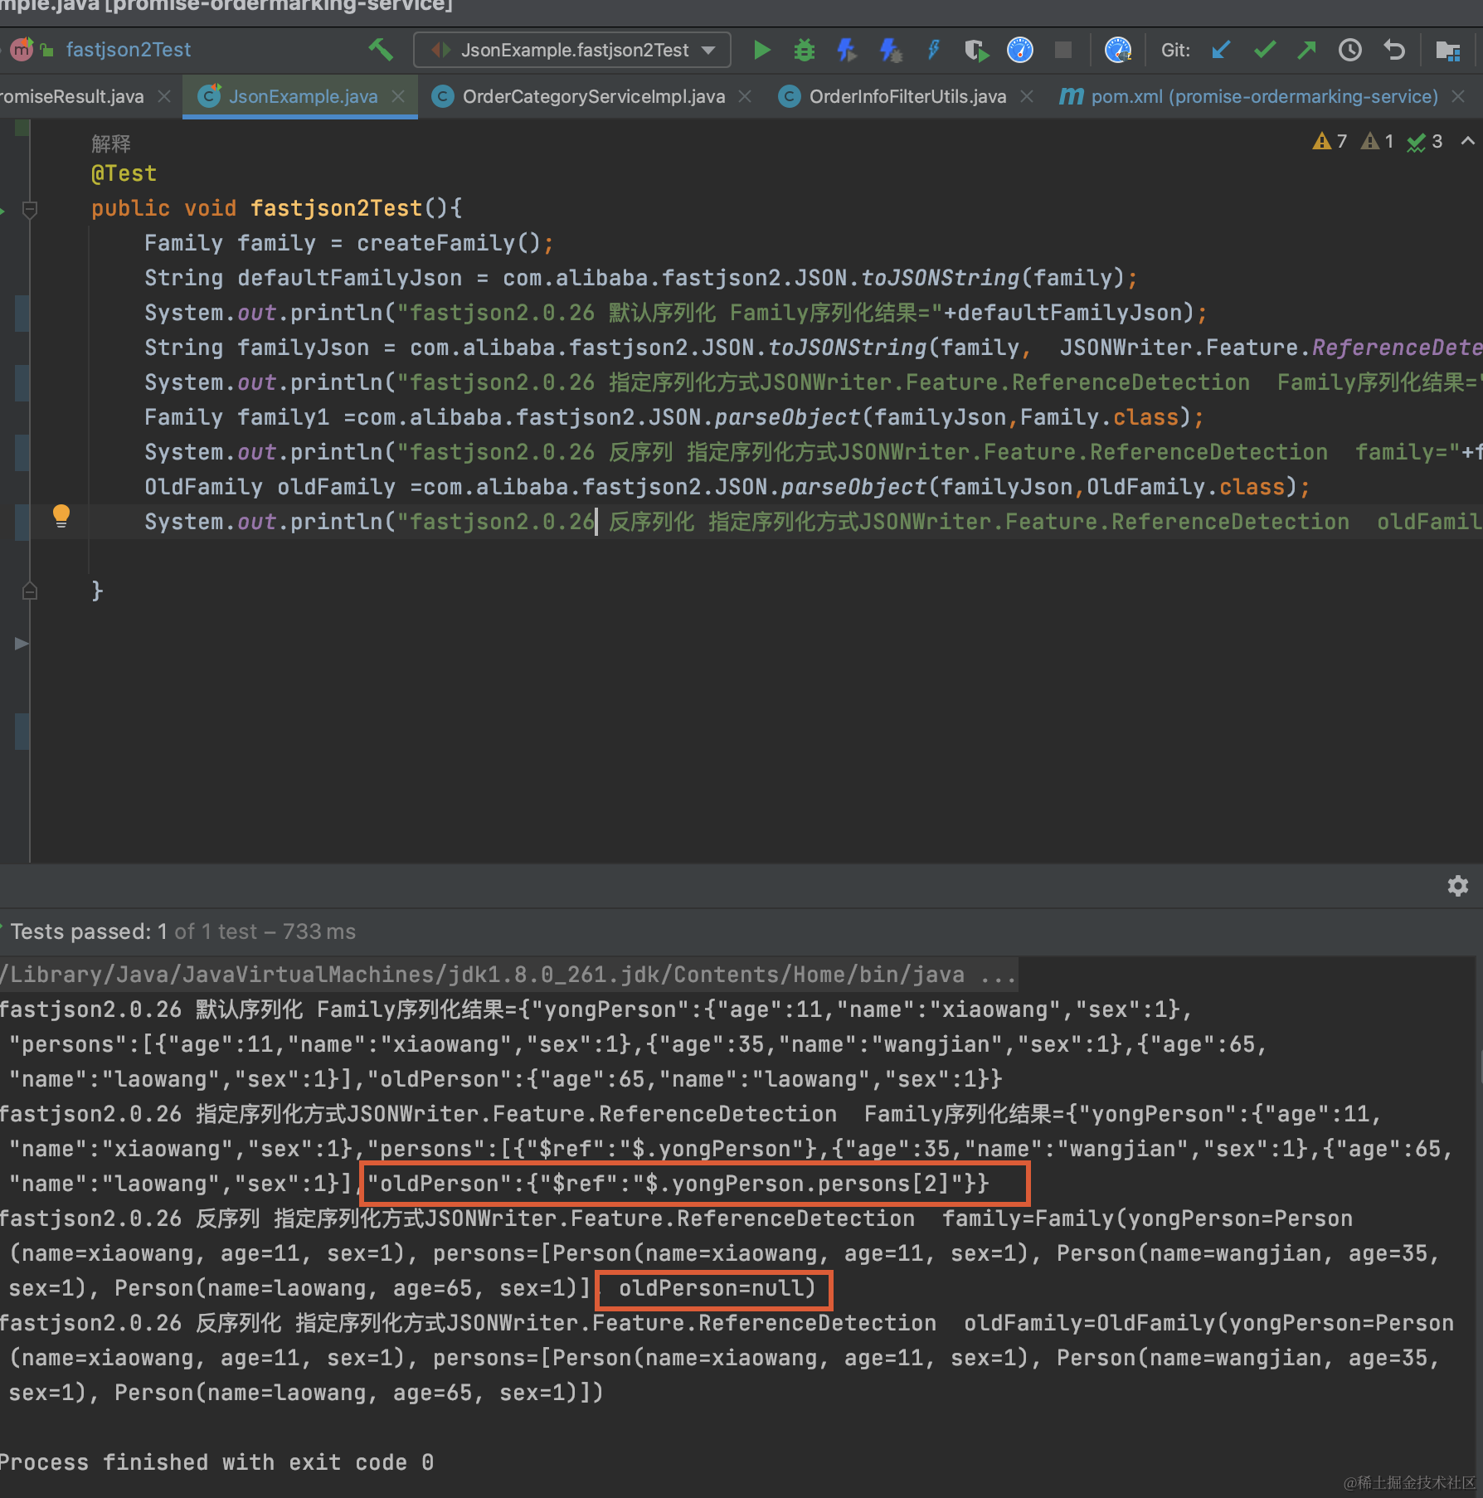This screenshot has height=1498, width=1483.
Task: Close the JsonExample.java tab
Action: pyautogui.click(x=399, y=97)
